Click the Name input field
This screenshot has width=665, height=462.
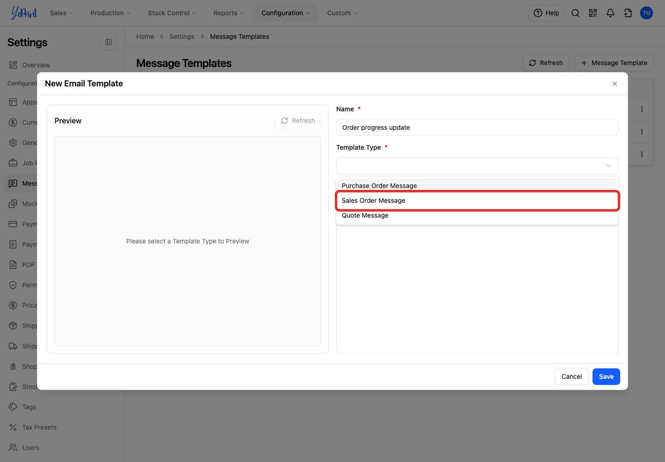pyautogui.click(x=477, y=128)
